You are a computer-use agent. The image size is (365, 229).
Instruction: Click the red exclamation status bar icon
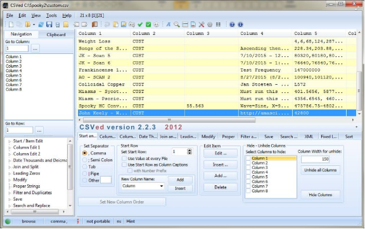point(78,221)
